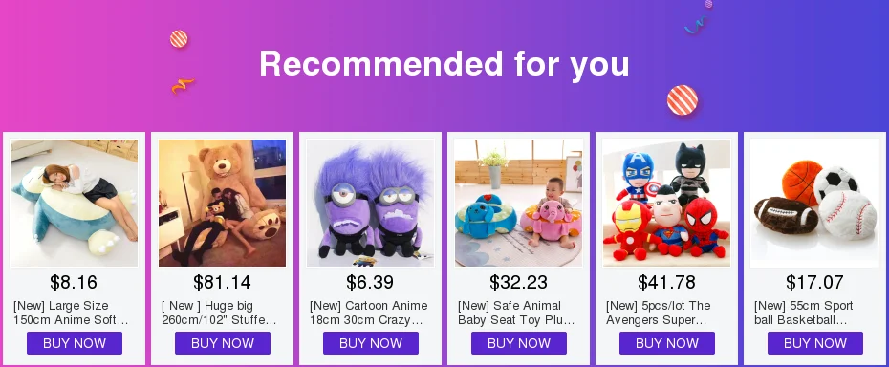Open the Cartoon Anime 18cm 30cm Crazy title
This screenshot has width=889, height=367.
point(369,313)
